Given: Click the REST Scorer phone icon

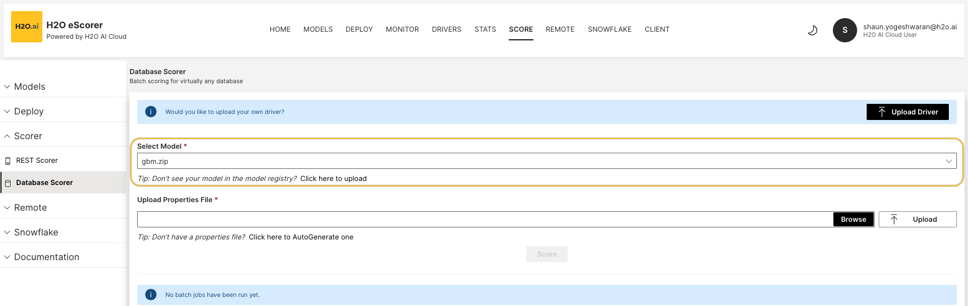Looking at the screenshot, I should 8,161.
